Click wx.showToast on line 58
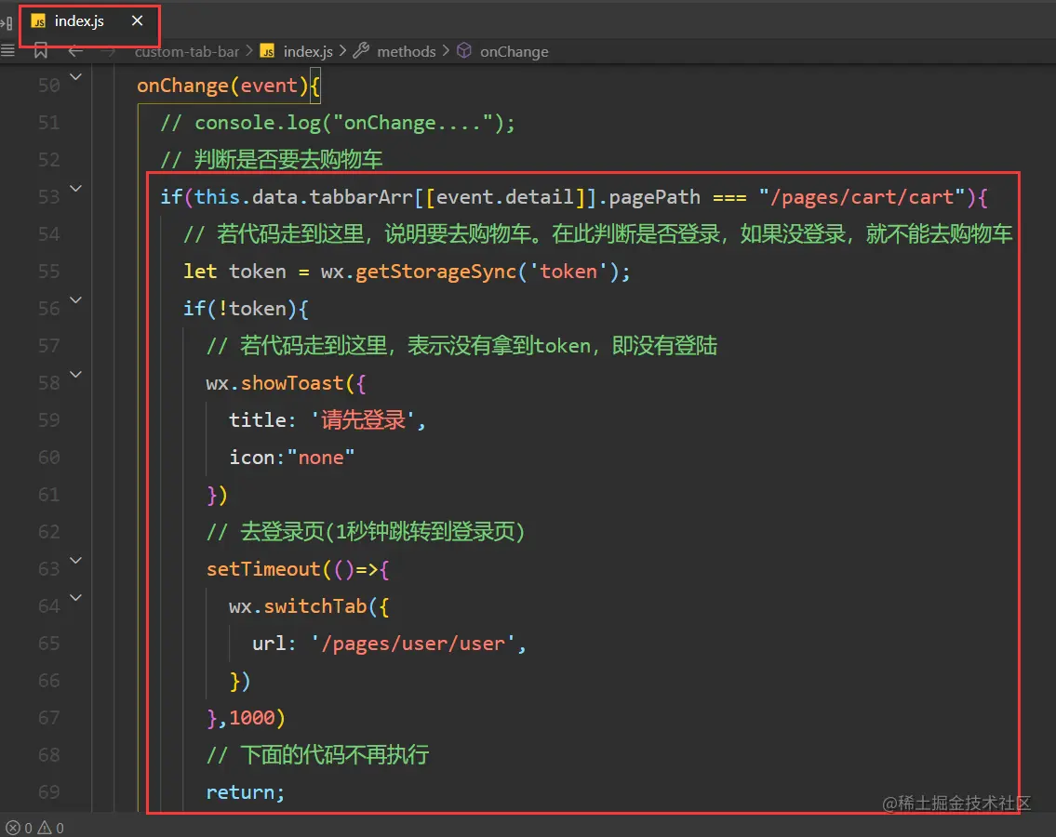 [274, 383]
